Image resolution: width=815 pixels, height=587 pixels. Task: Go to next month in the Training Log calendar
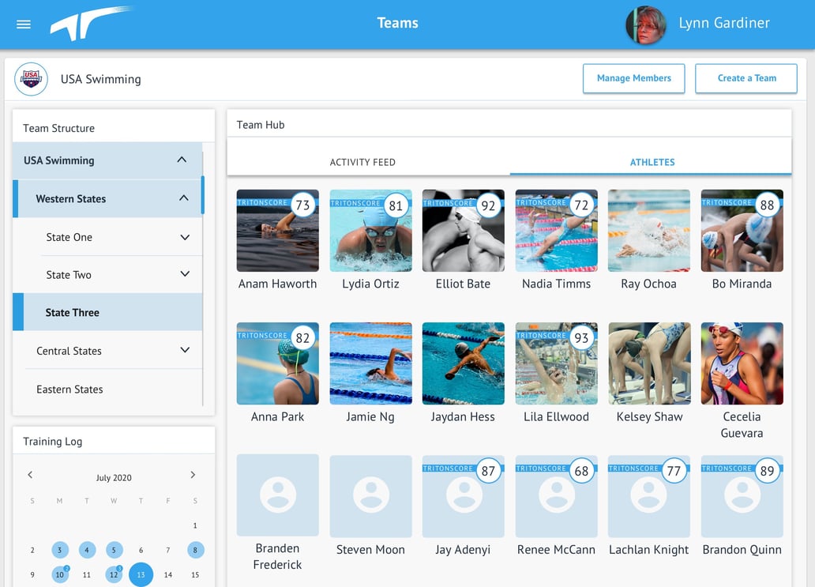click(193, 475)
